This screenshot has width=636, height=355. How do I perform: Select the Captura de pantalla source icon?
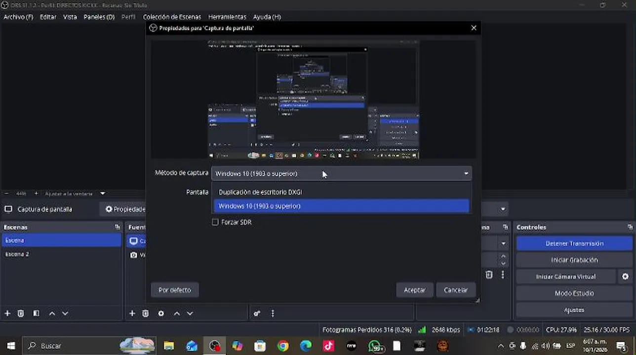[133, 241]
